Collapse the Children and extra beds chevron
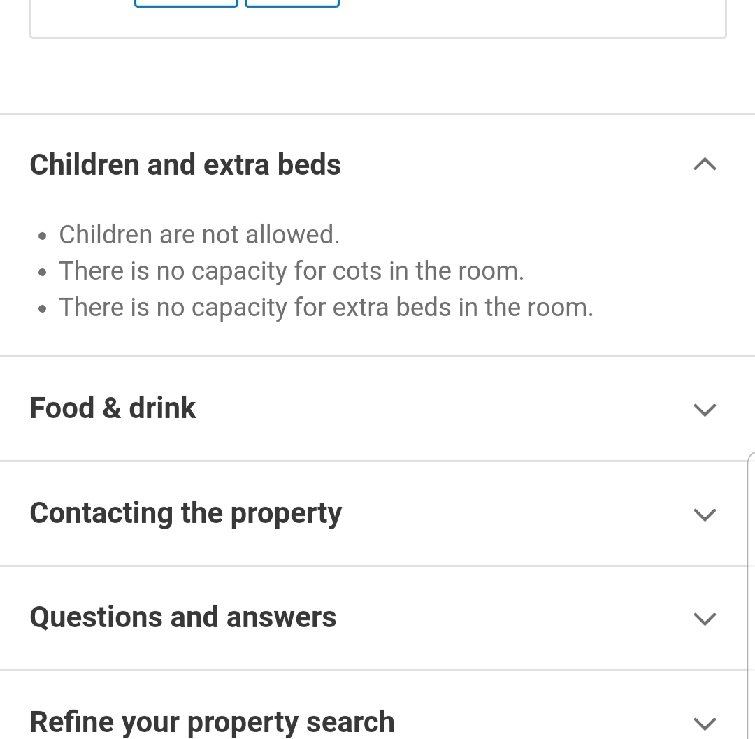The image size is (755, 739). 705,165
